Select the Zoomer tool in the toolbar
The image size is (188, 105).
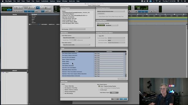tap(29, 8)
